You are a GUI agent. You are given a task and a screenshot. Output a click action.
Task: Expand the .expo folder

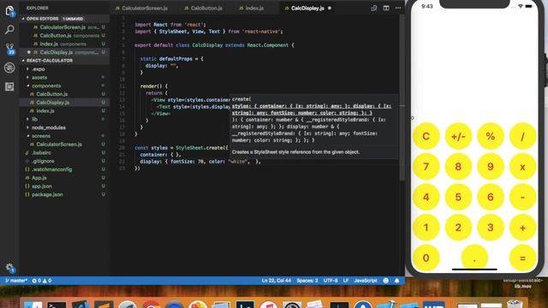click(x=38, y=69)
